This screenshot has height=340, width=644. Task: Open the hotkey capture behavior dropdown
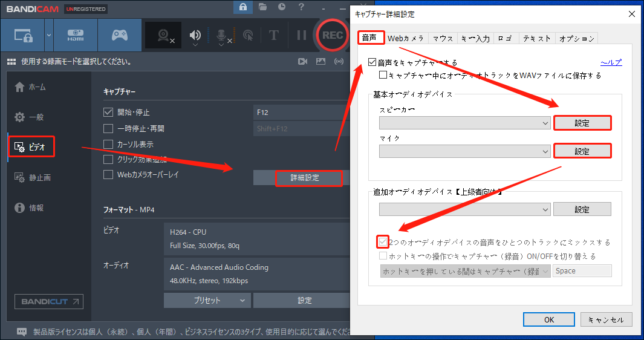466,272
